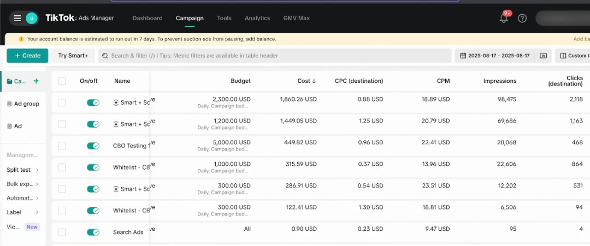Click the Search & filter input field
The width and height of the screenshot is (590, 246).
click(x=273, y=56)
